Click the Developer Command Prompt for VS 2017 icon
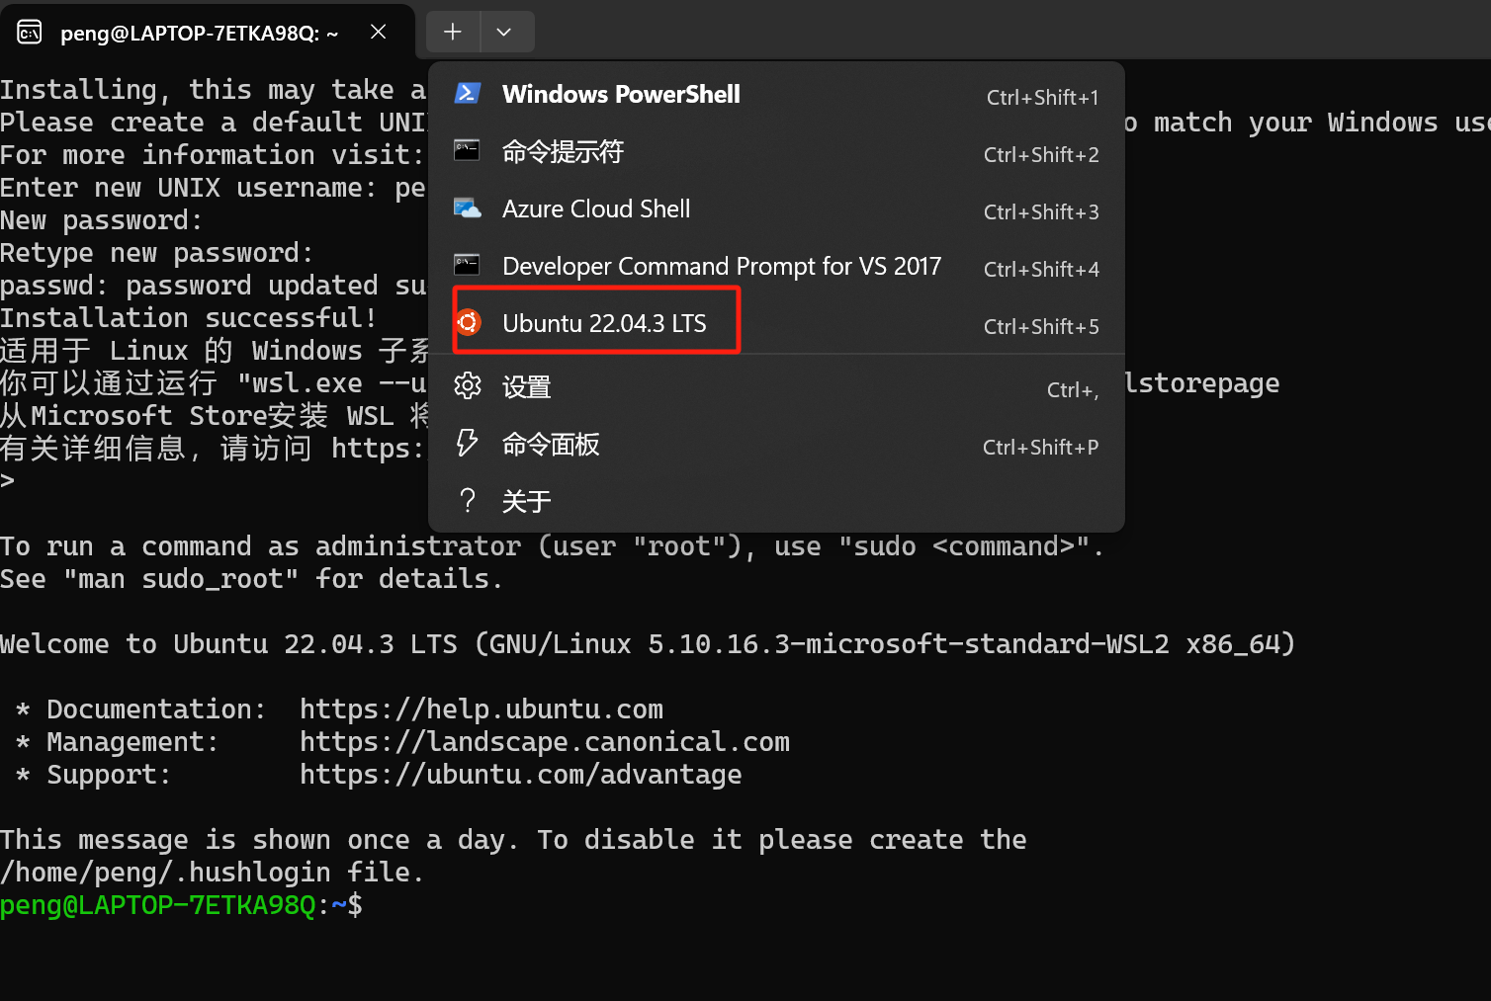Viewport: 1491px width, 1001px height. pyautogui.click(x=467, y=266)
